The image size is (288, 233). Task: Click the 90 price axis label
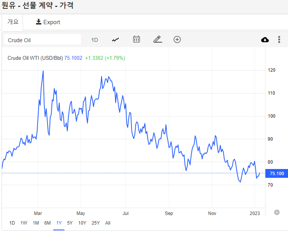(270, 139)
